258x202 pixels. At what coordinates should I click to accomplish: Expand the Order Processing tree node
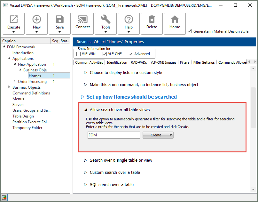15,81
